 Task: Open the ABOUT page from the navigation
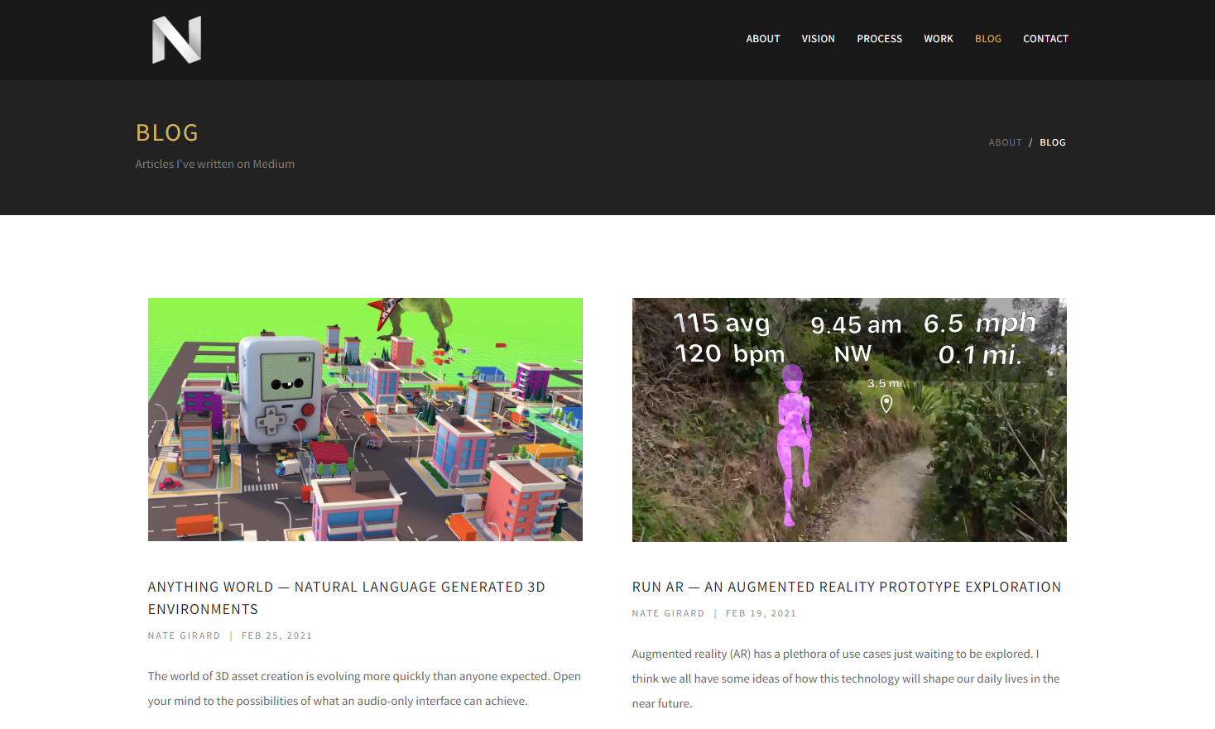(x=762, y=38)
